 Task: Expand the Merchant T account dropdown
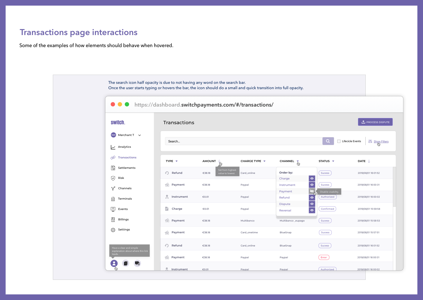(139, 135)
